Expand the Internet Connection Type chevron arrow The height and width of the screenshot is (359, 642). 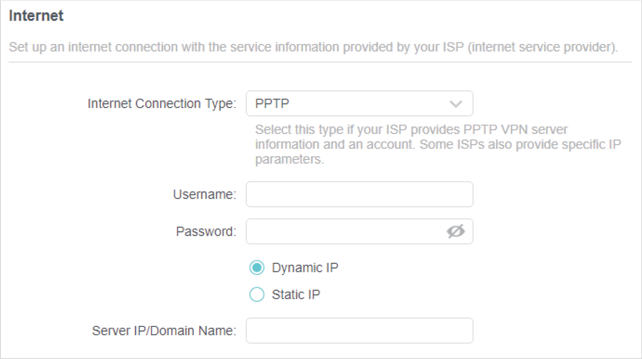coord(456,104)
